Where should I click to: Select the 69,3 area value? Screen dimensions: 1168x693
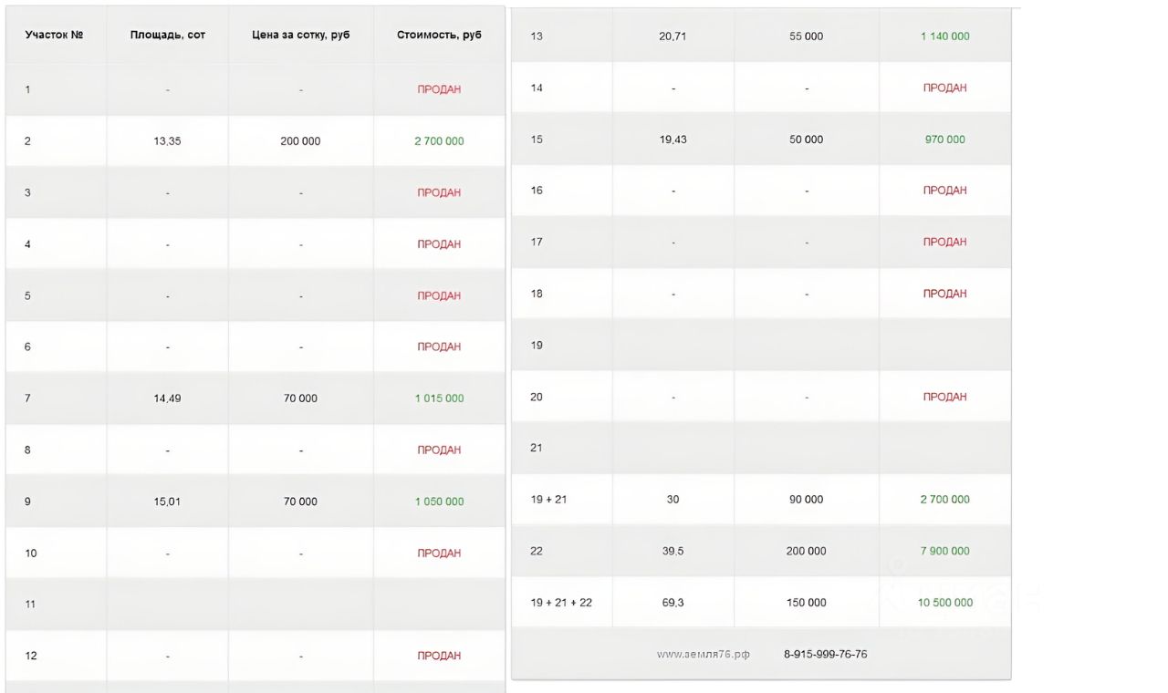(673, 603)
